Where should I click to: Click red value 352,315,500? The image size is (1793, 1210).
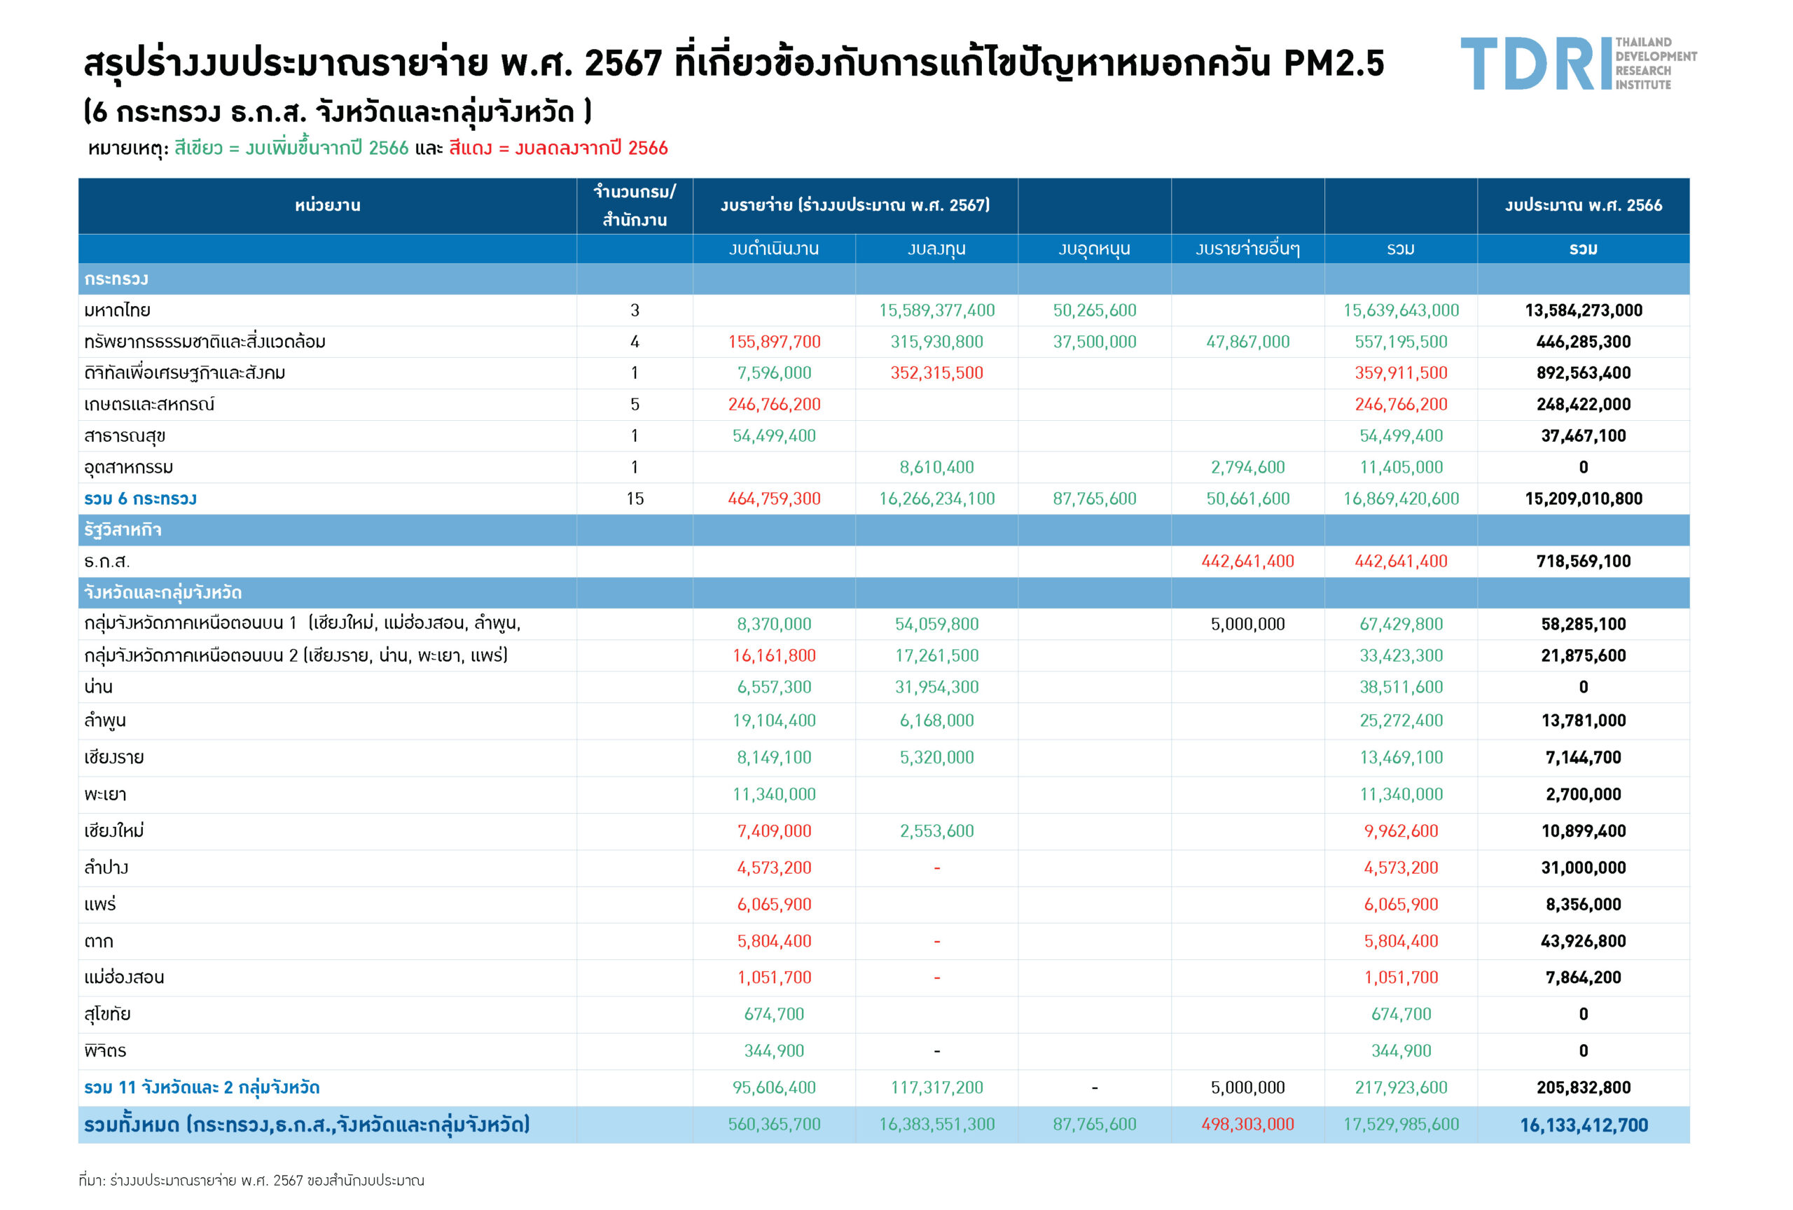click(936, 373)
